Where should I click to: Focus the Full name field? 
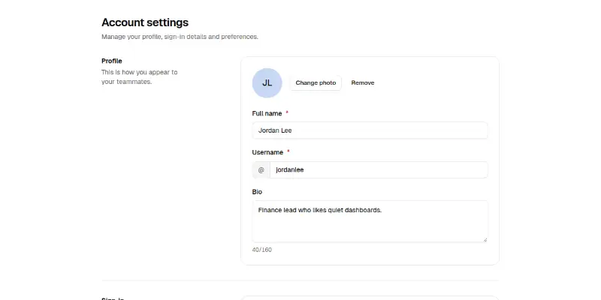370,130
